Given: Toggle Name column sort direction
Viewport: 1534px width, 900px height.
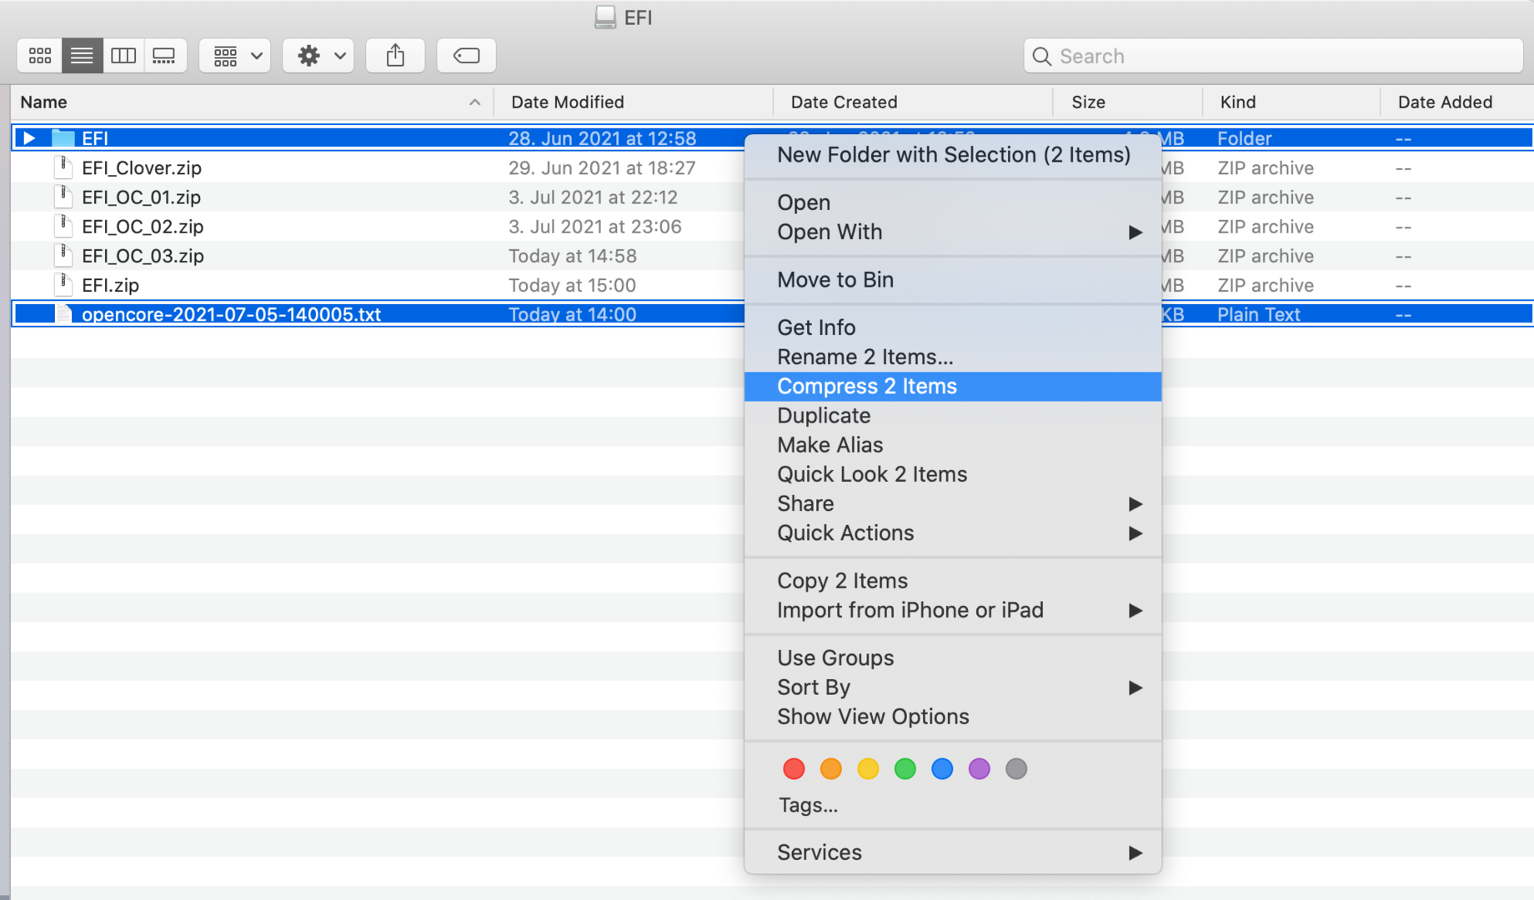Looking at the screenshot, I should coord(474,102).
